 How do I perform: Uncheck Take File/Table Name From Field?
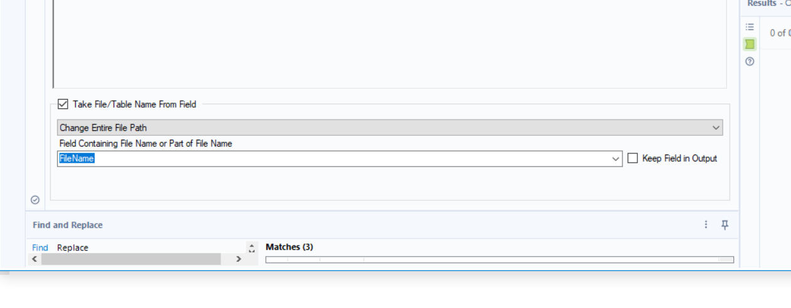click(63, 105)
